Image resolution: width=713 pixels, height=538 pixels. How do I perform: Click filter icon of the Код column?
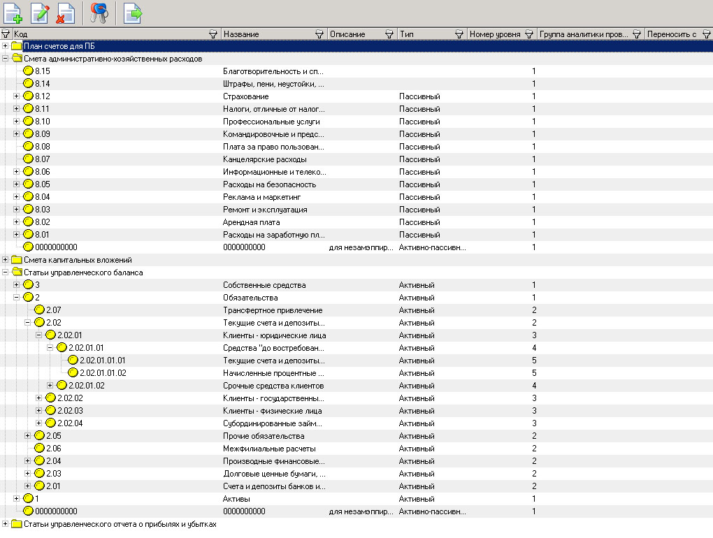[x=214, y=34]
